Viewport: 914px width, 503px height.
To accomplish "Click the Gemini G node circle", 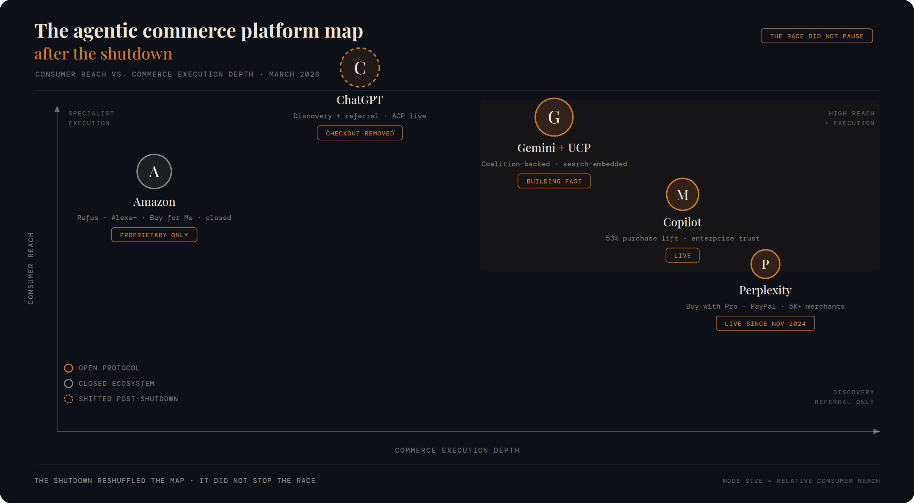I will [554, 117].
